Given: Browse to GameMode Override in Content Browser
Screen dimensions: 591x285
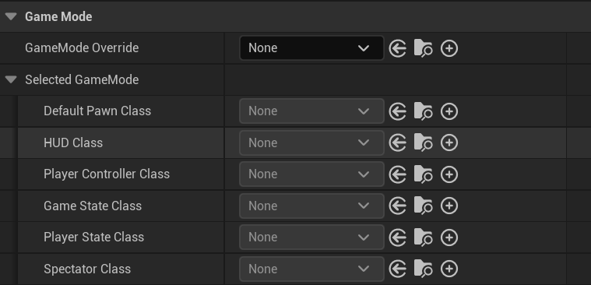Looking at the screenshot, I should pos(423,48).
